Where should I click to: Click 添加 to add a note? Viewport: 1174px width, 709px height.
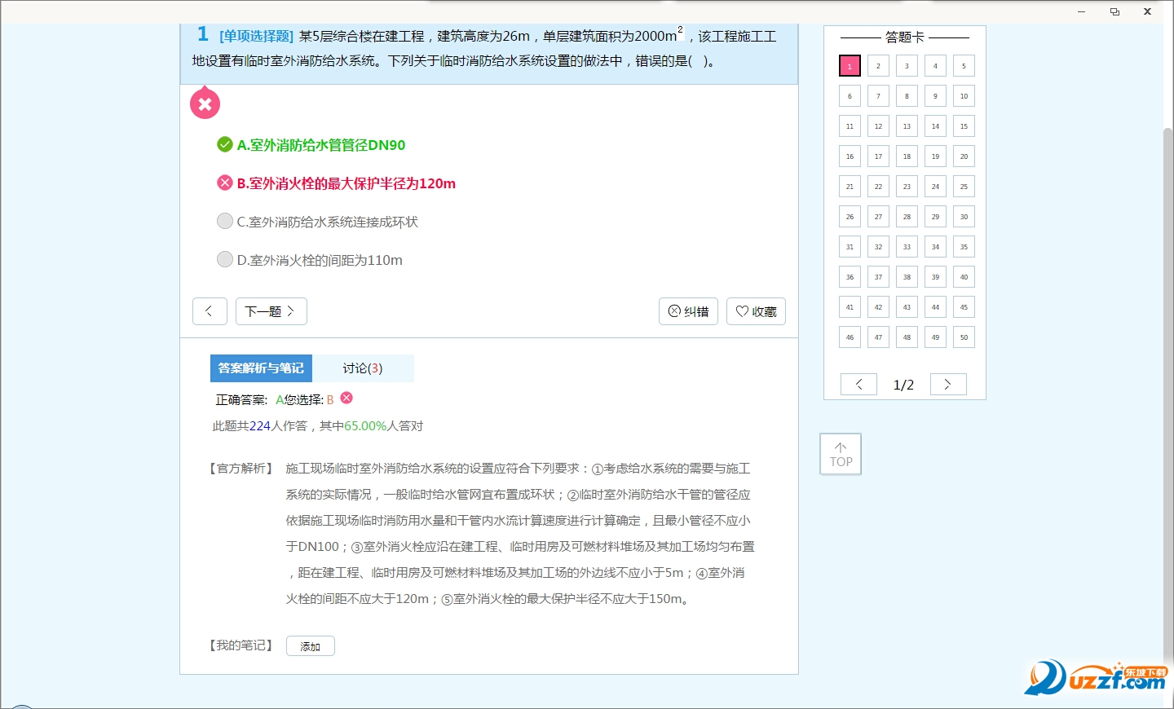pyautogui.click(x=311, y=646)
